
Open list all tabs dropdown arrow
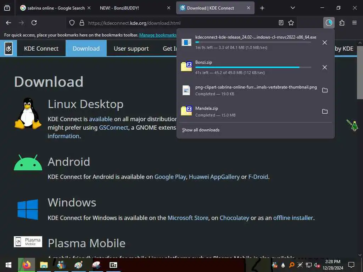coord(292,8)
